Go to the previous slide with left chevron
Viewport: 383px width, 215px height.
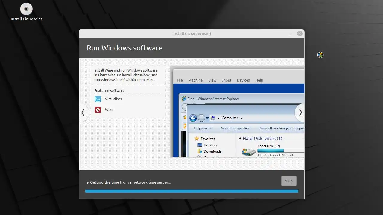coord(83,113)
